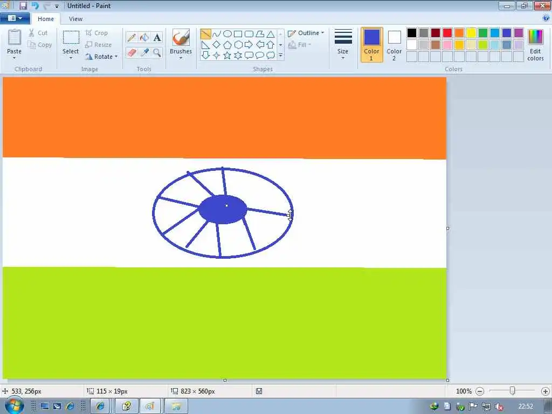Viewport: 552px width, 414px height.
Task: Open the Brushes dropdown
Action: click(x=181, y=58)
